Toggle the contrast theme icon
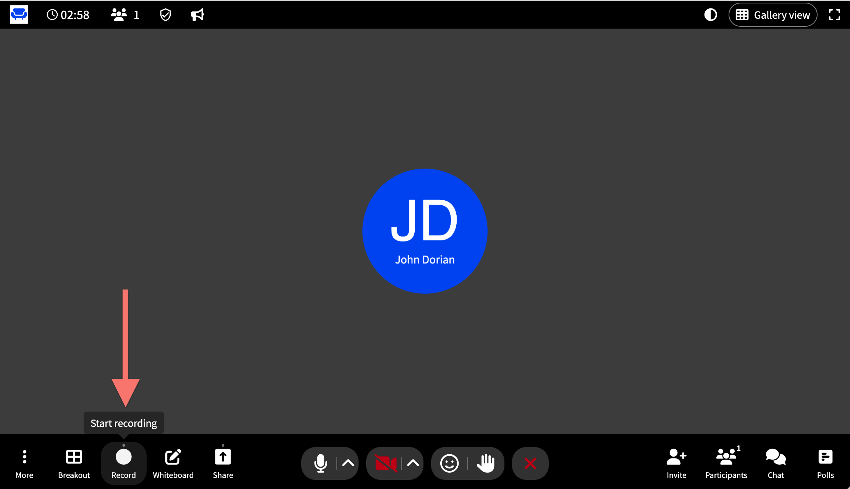This screenshot has height=489, width=850. point(710,15)
